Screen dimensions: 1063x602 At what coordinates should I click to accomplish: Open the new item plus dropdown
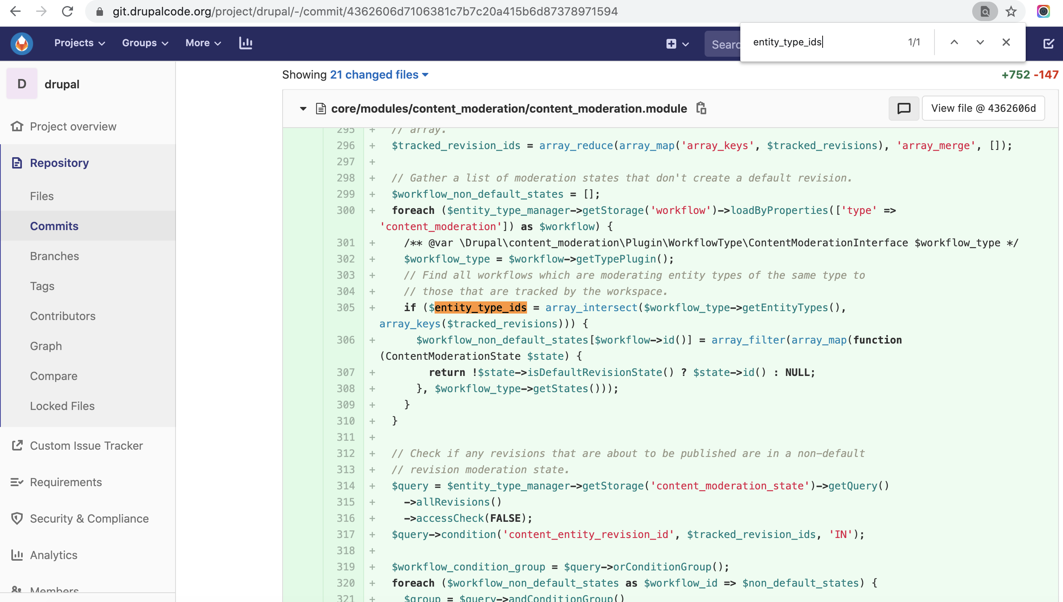(x=676, y=43)
